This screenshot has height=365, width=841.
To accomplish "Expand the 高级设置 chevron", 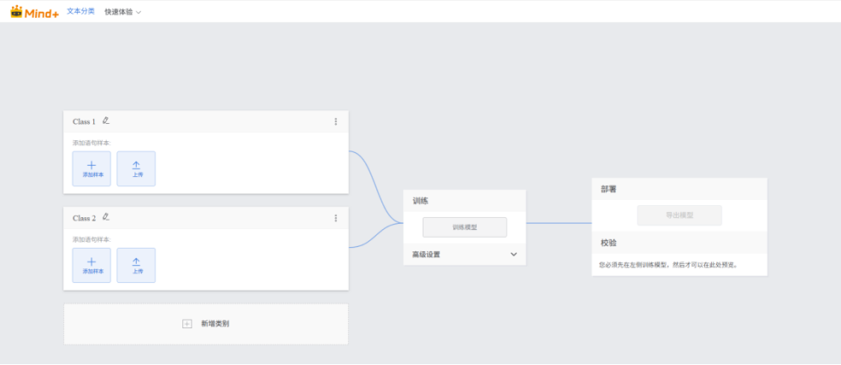I will tap(513, 254).
